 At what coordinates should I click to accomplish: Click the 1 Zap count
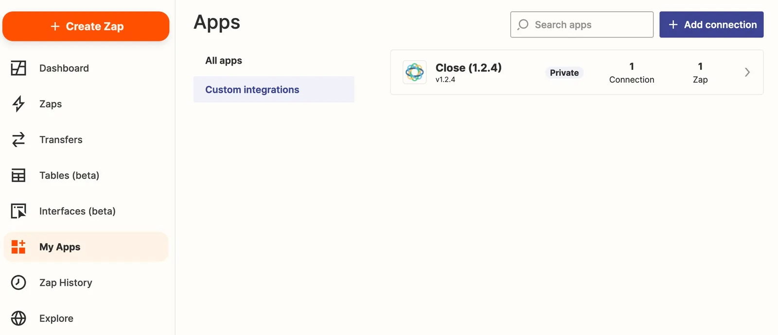(x=700, y=73)
